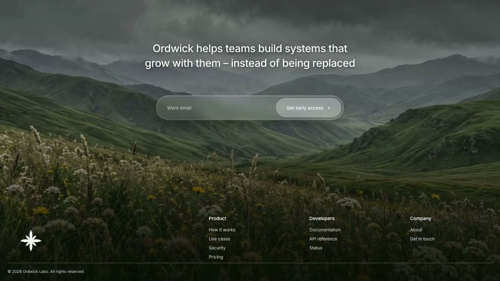Screen dimensions: 500x281
Task: Select the Get in touch link
Action: coord(422,239)
